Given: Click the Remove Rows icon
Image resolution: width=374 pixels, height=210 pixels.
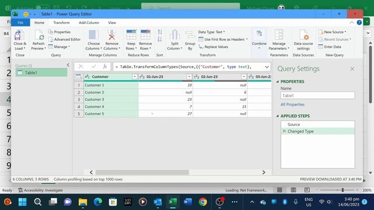Looking at the screenshot, I should point(146,35).
